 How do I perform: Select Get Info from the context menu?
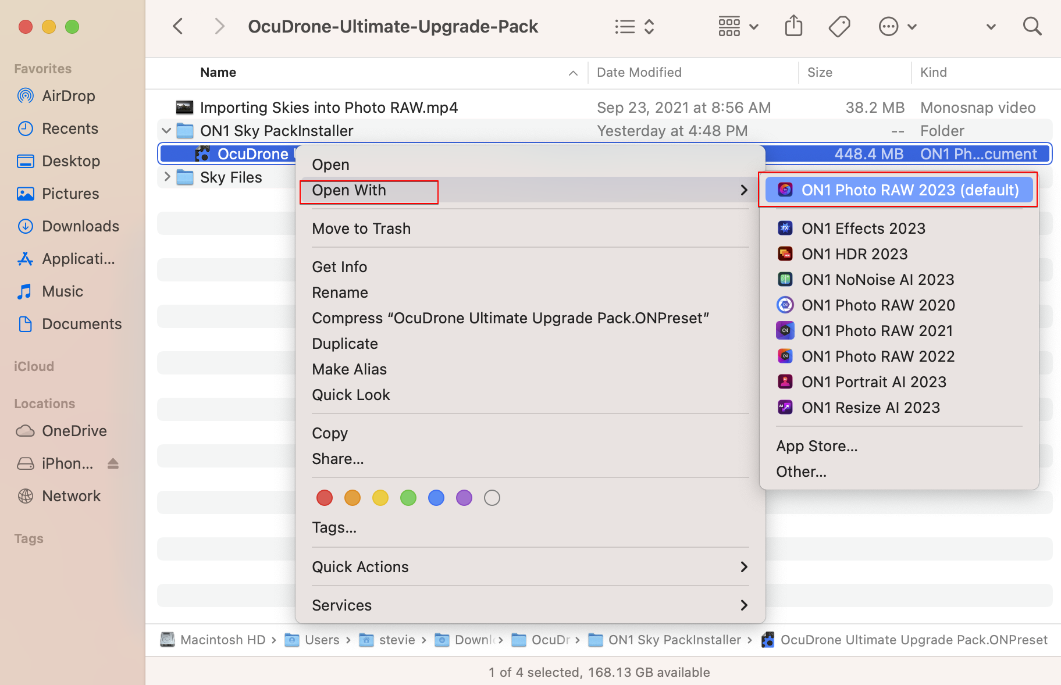tap(340, 267)
